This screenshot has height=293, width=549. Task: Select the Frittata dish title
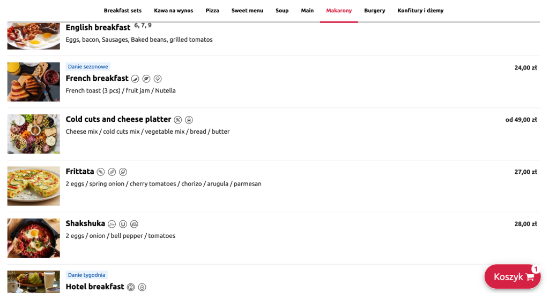80,172
